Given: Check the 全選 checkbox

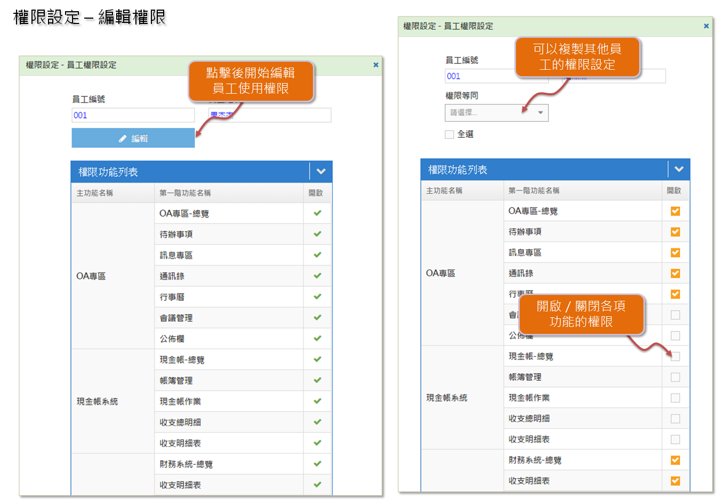Looking at the screenshot, I should [x=449, y=135].
